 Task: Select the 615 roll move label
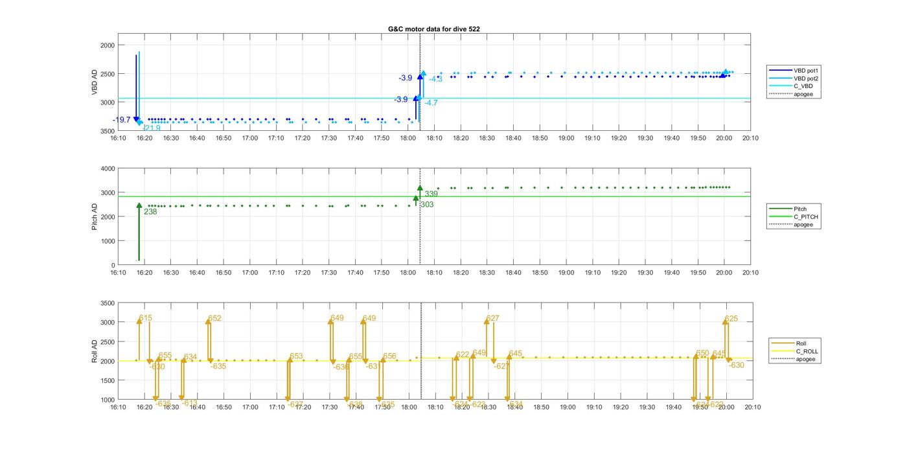click(x=146, y=318)
